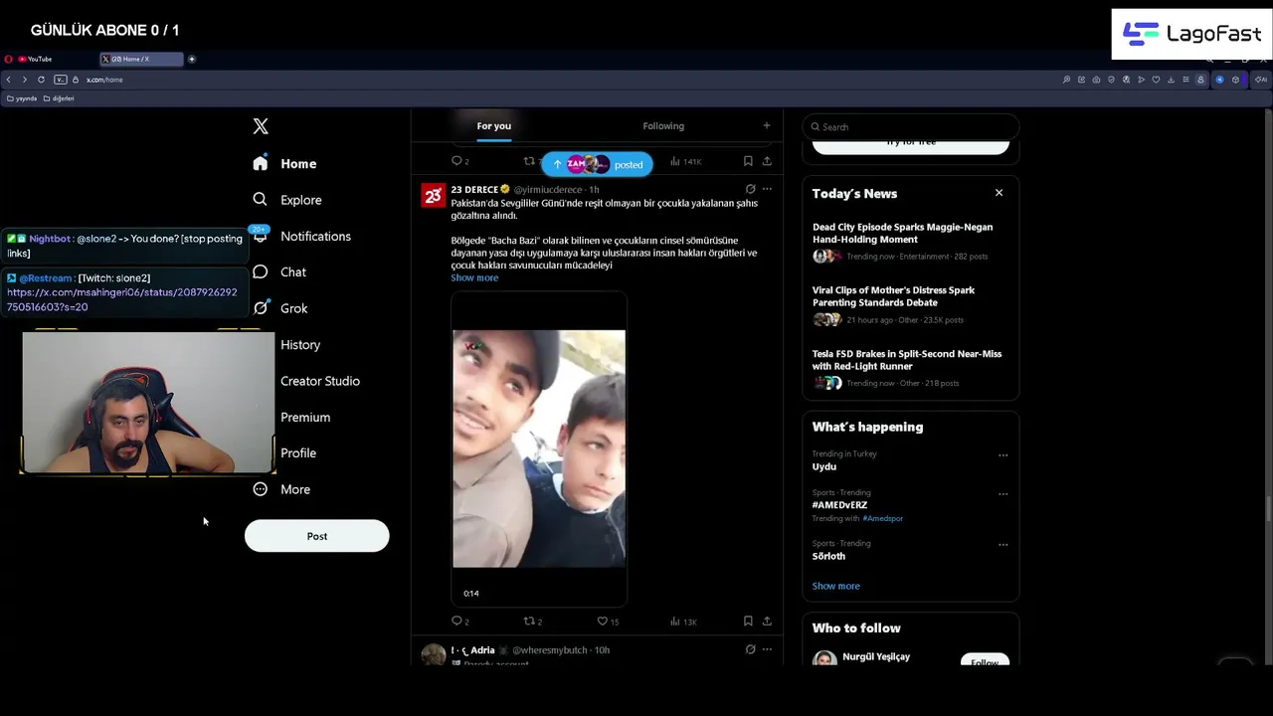Open the link in the Restream chat message
This screenshot has height=716, width=1273.
[x=122, y=300]
